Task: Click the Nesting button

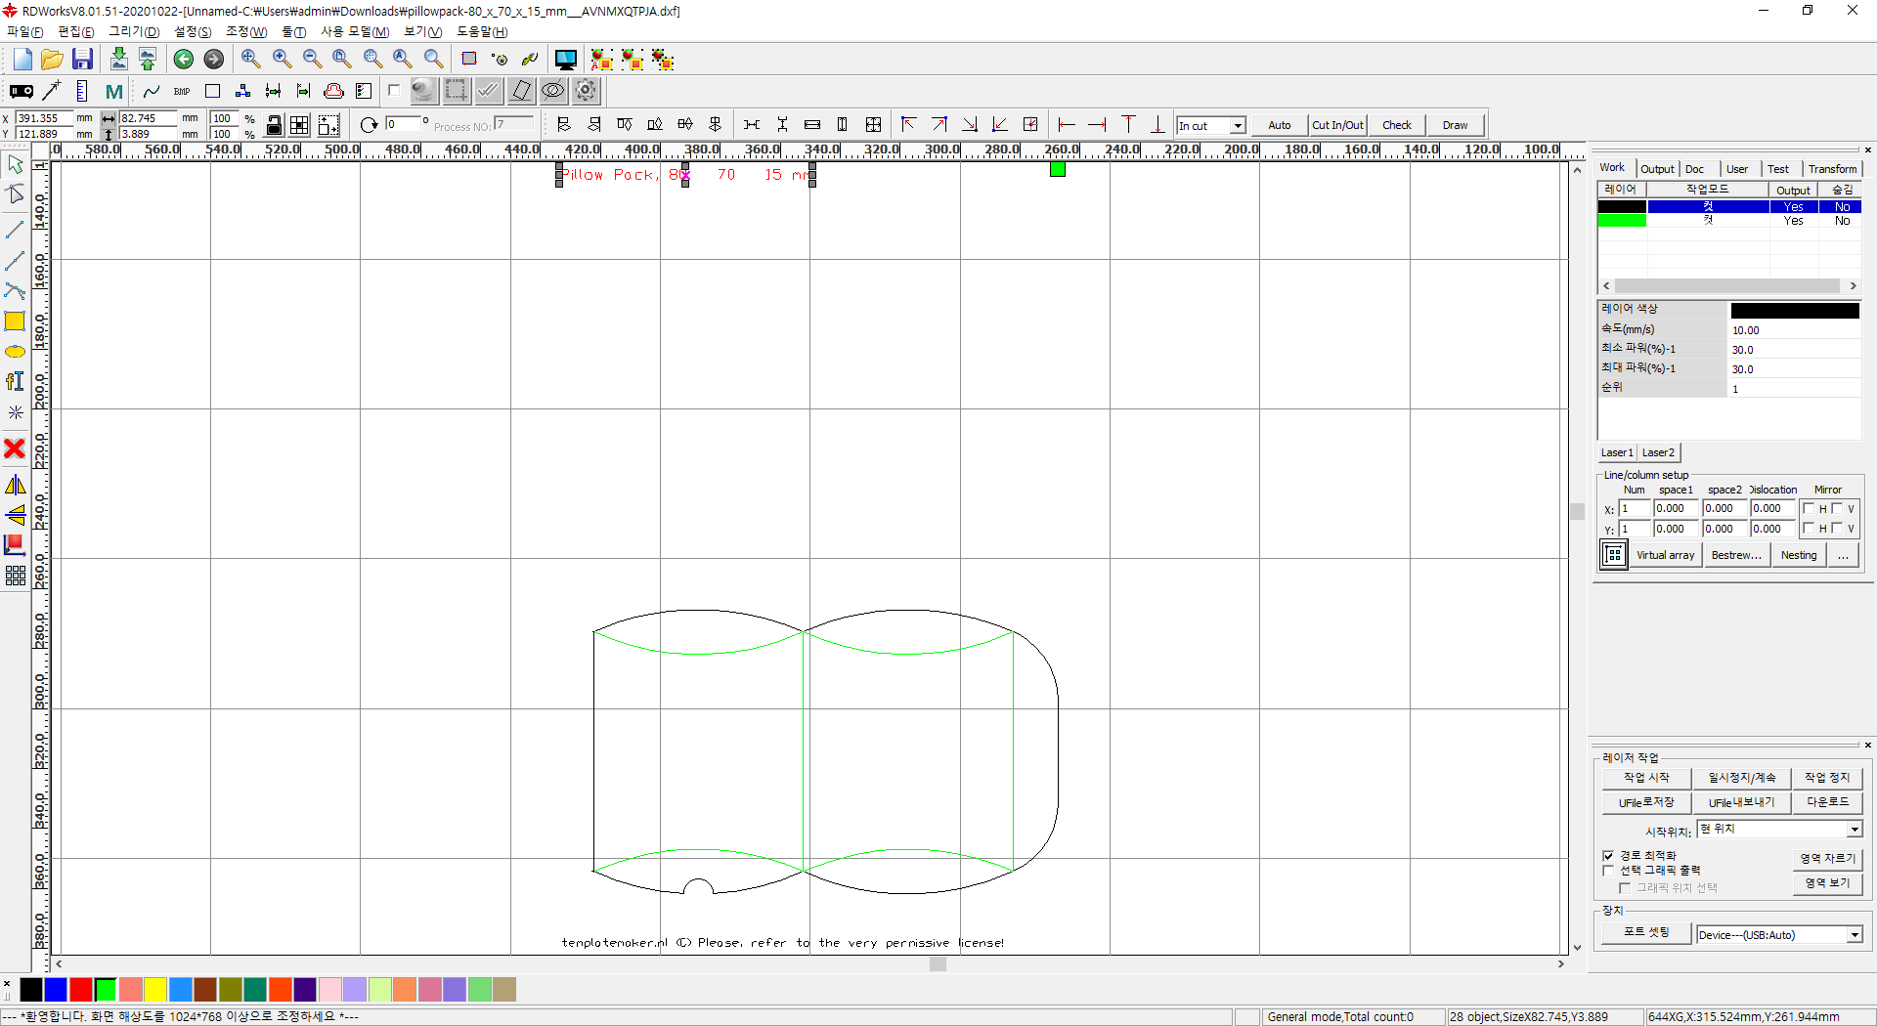Action: (1799, 555)
